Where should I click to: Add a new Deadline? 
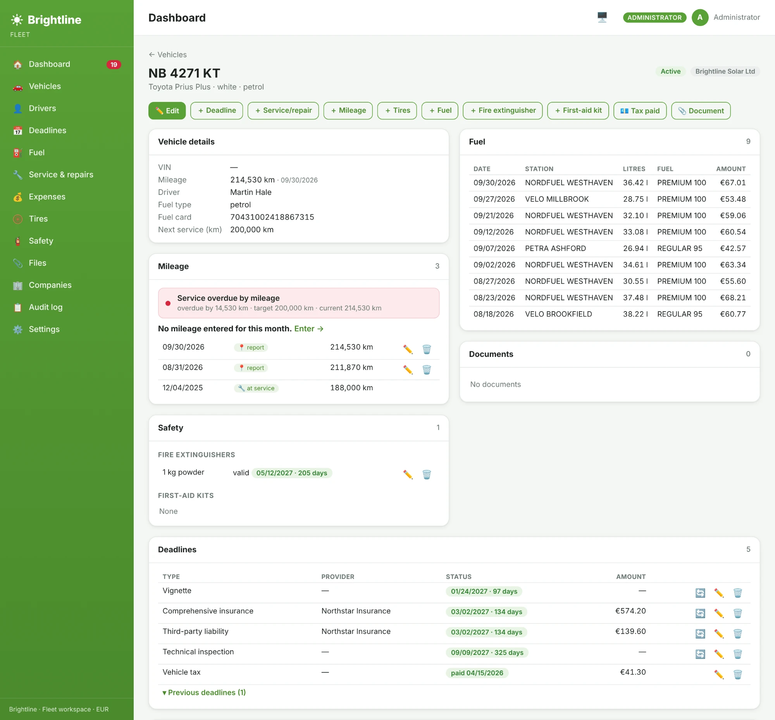pos(217,111)
